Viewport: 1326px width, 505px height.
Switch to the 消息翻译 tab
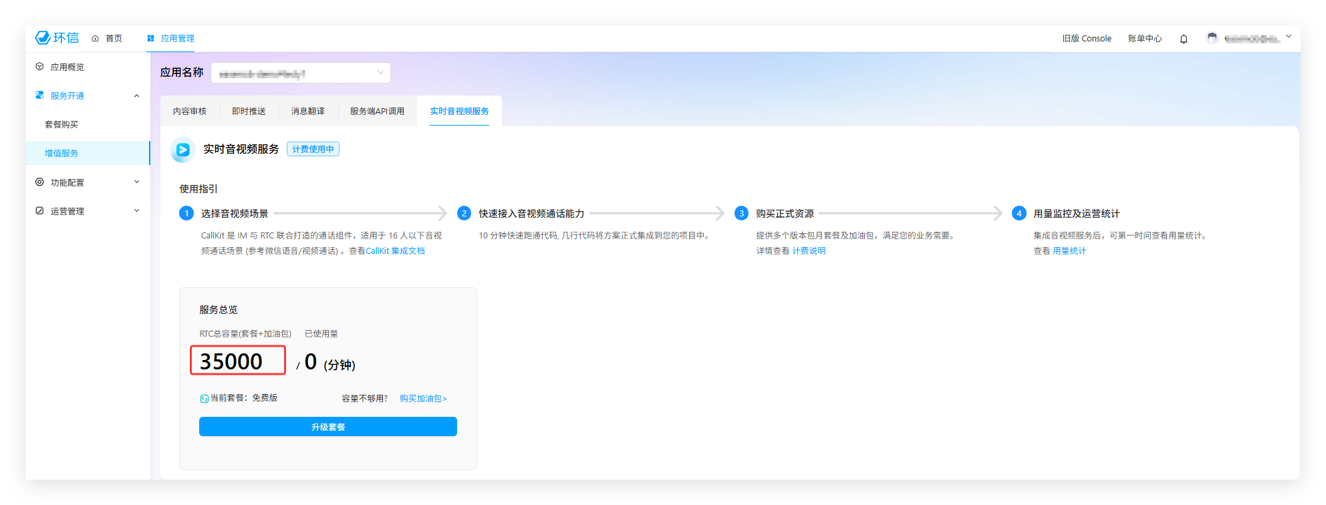click(x=307, y=112)
